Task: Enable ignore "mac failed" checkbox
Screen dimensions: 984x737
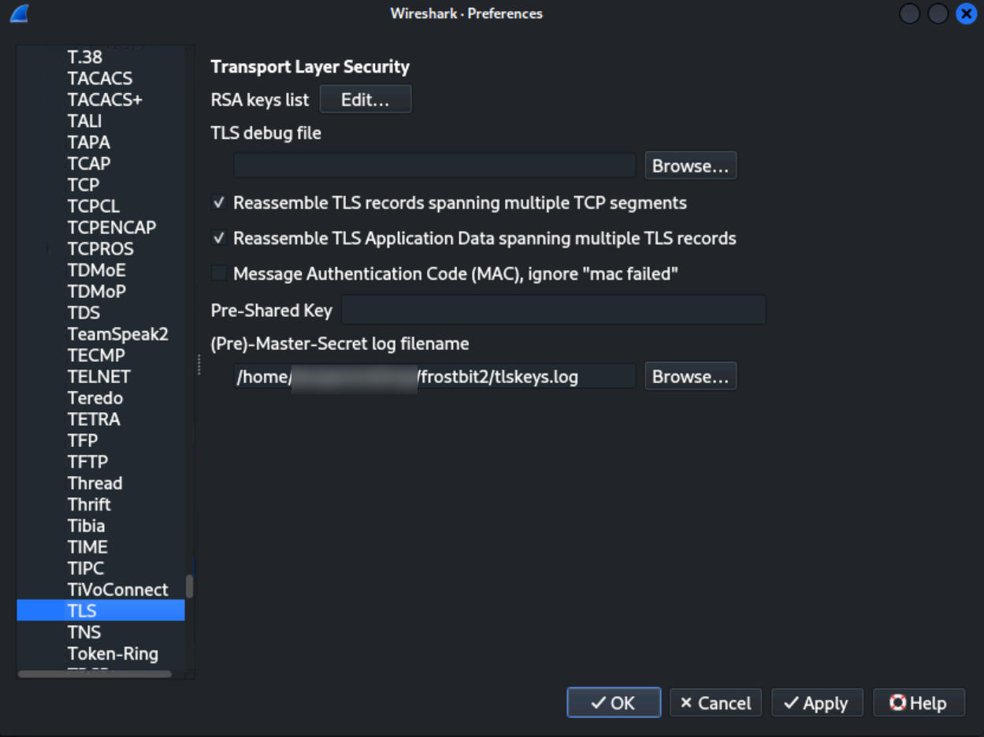Action: pos(219,274)
